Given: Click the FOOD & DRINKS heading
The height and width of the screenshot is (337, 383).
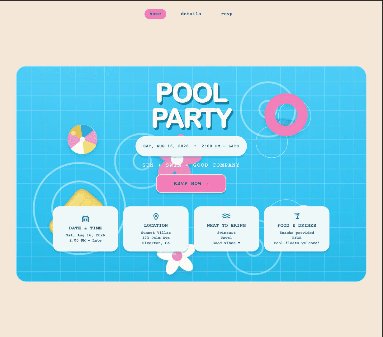Looking at the screenshot, I should 297,226.
